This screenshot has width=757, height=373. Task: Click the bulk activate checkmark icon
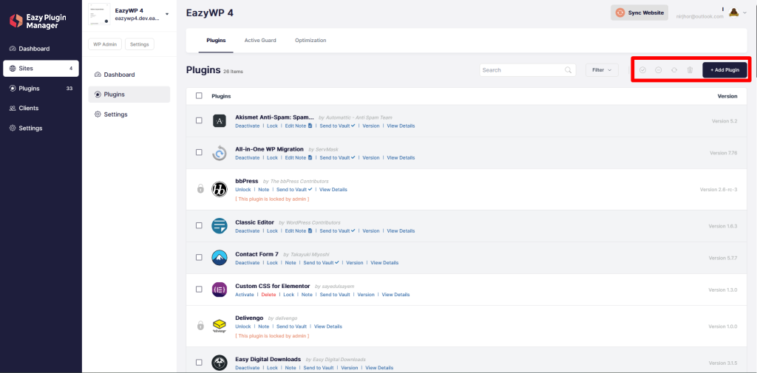(642, 70)
